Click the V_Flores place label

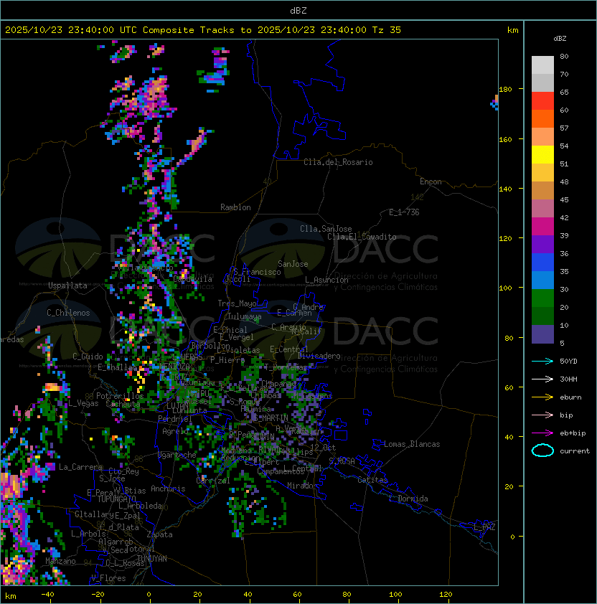(108, 578)
